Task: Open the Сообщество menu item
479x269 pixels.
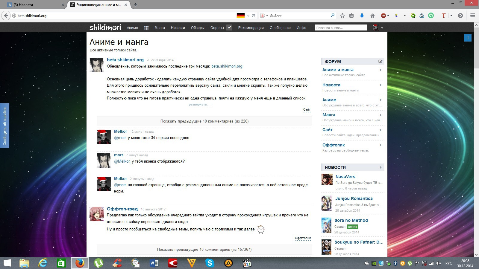Action: pos(280,28)
